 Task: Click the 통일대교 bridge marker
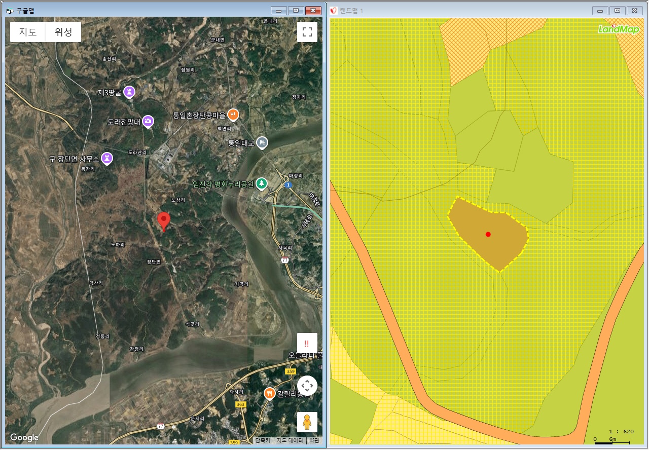(x=262, y=142)
